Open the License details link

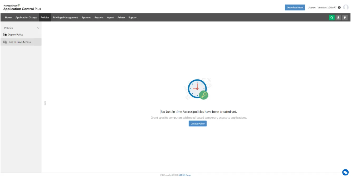[x=311, y=7]
